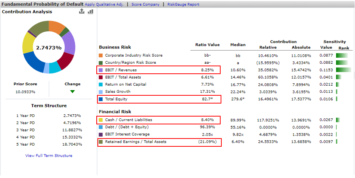Click the 2.7473% center of donut chart

coord(49,48)
